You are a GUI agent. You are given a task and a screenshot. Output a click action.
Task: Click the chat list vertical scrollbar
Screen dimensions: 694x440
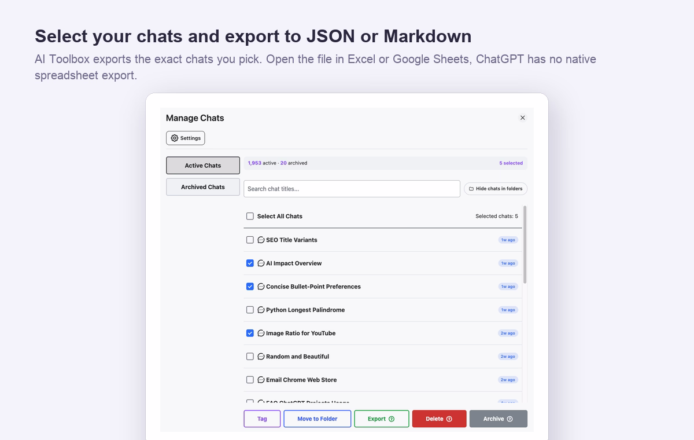(525, 244)
